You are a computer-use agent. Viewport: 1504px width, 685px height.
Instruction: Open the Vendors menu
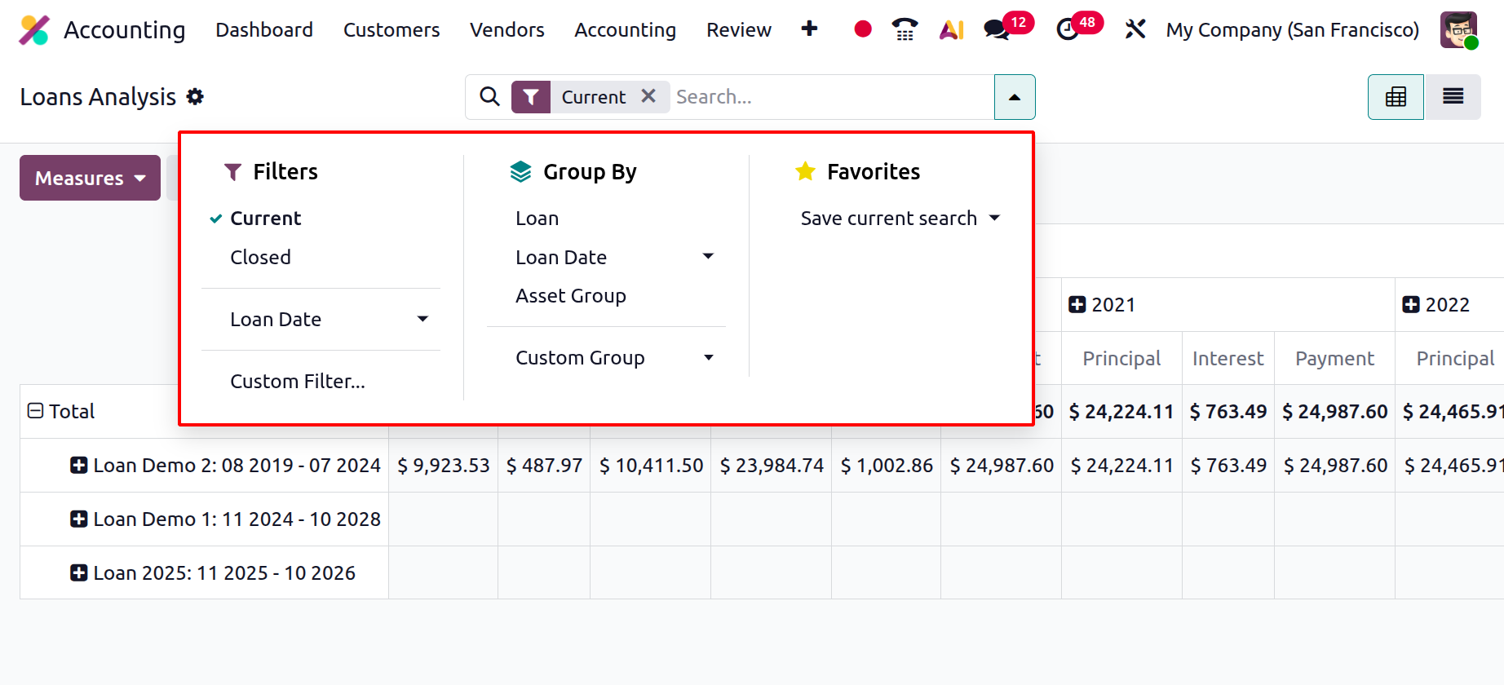click(506, 30)
